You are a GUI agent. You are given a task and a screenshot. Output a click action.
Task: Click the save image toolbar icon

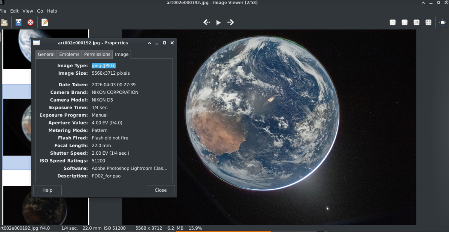pos(18,22)
